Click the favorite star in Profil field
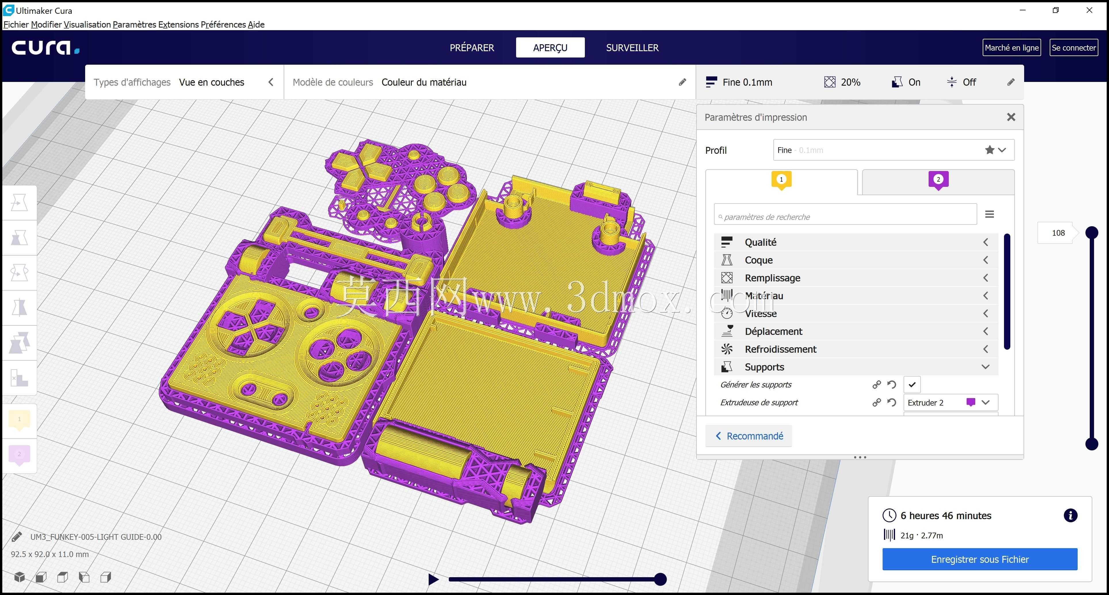This screenshot has height=595, width=1109. 990,150
